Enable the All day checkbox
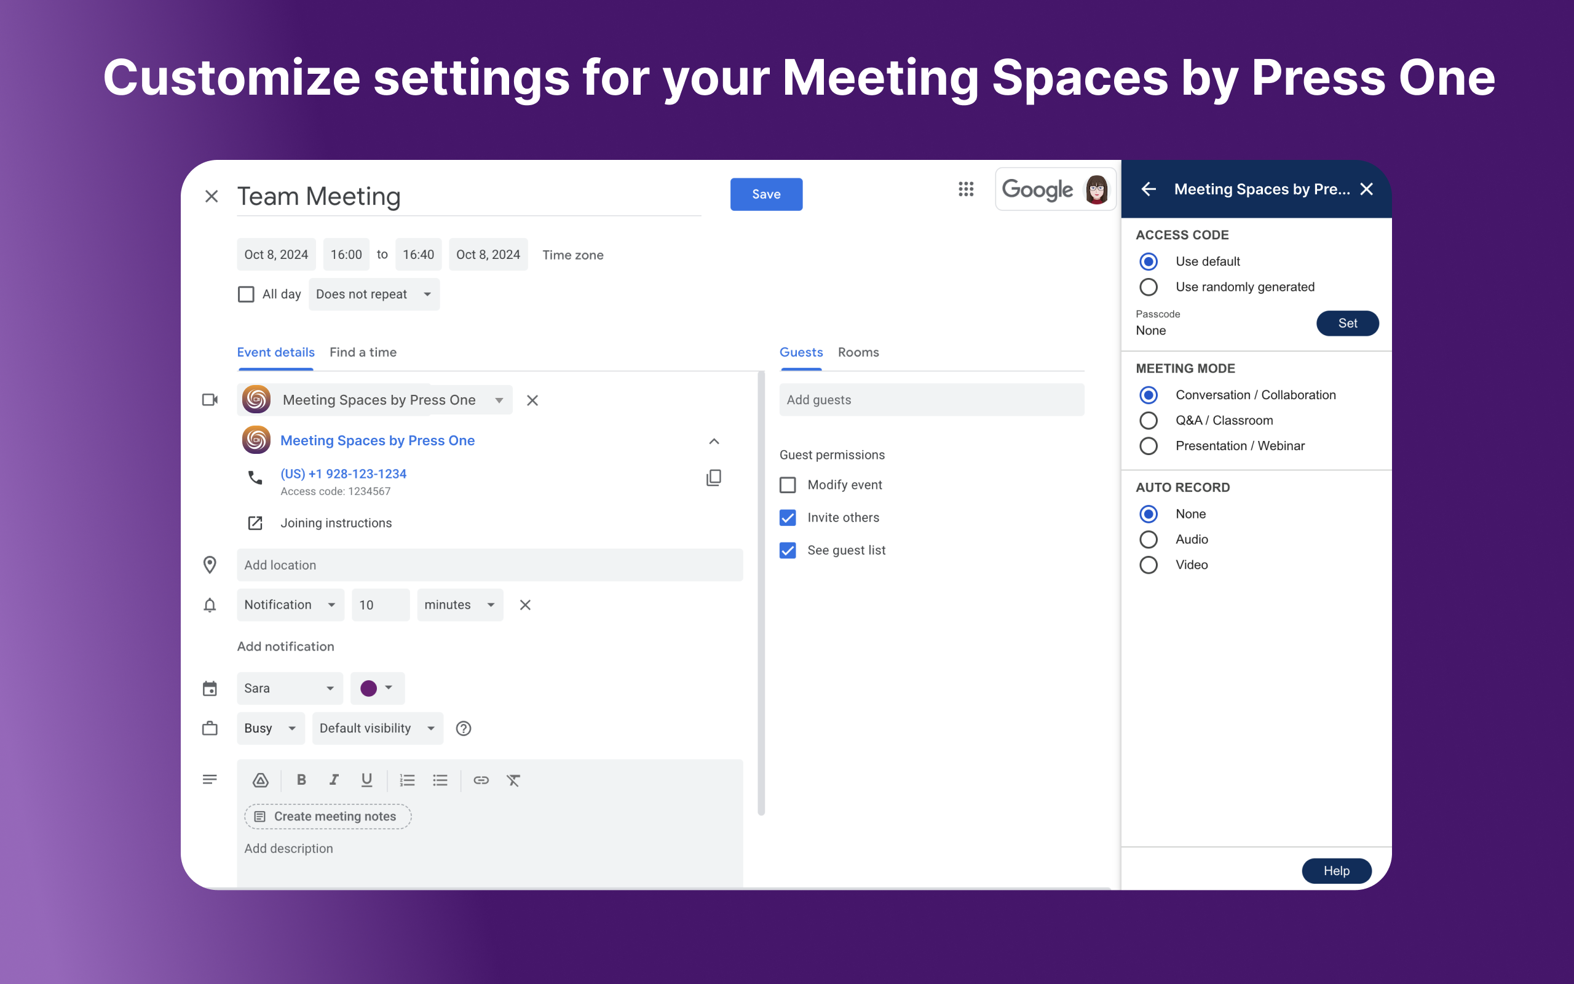1574x984 pixels. (246, 294)
